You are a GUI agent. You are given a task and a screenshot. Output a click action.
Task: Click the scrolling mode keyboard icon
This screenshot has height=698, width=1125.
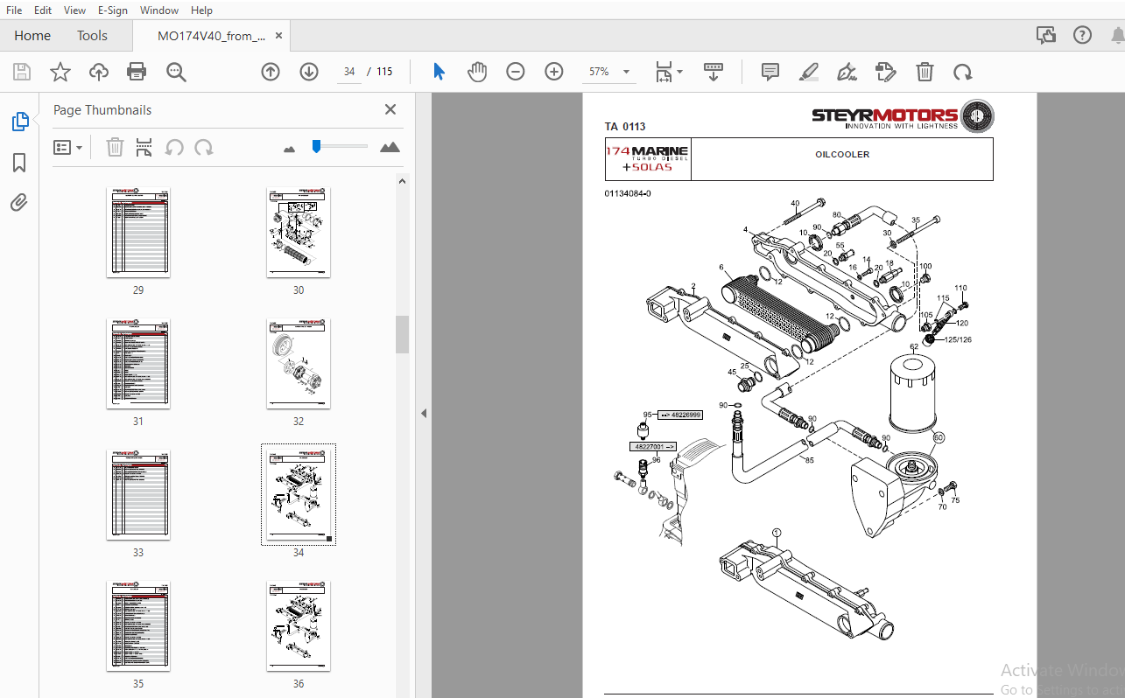(714, 72)
